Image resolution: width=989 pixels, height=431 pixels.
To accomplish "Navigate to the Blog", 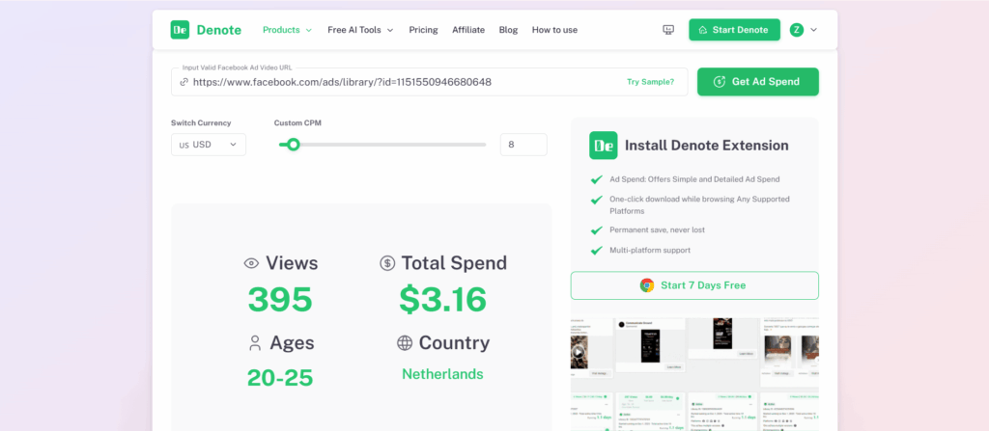I will pyautogui.click(x=508, y=30).
